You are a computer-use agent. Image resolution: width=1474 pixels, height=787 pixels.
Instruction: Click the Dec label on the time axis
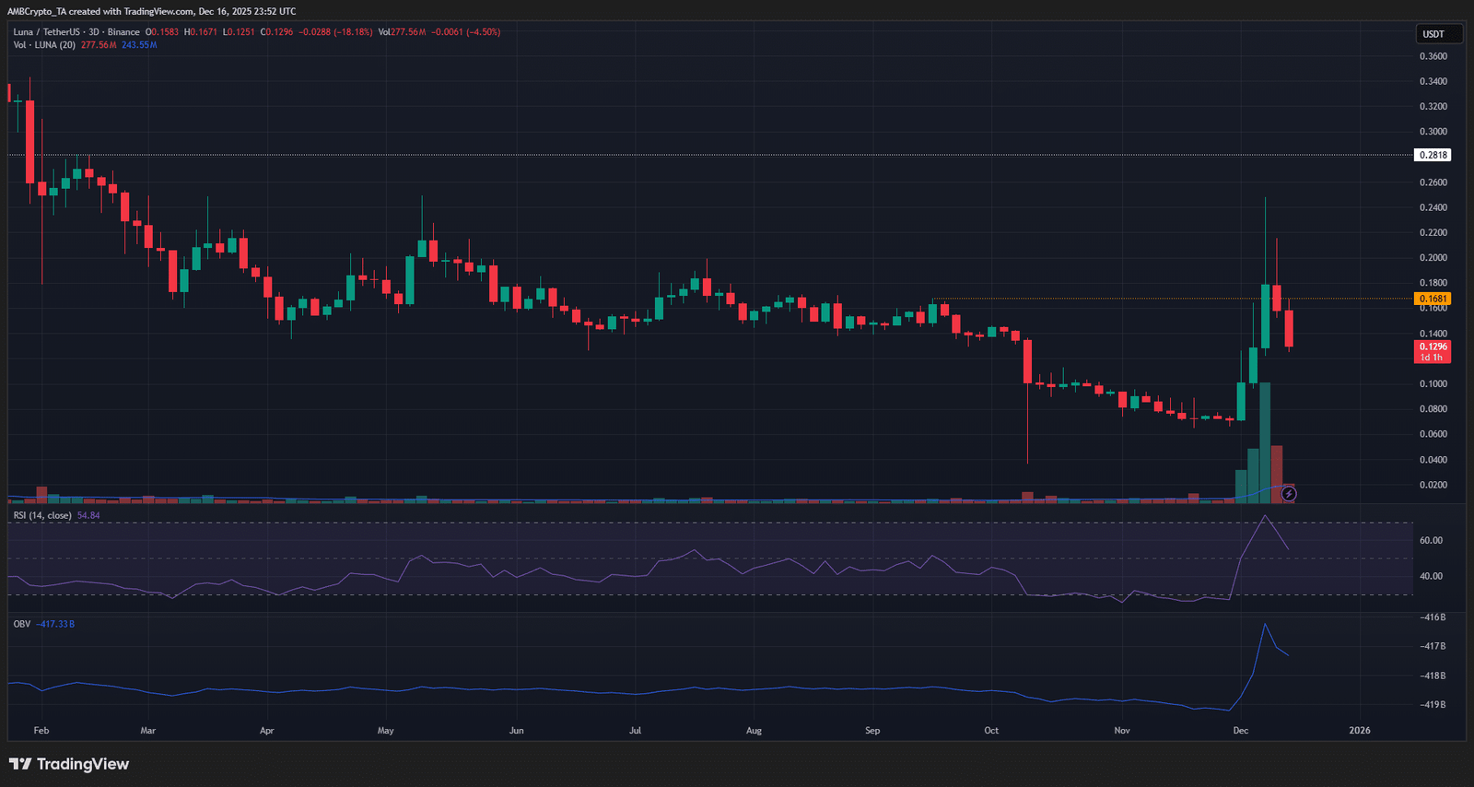click(x=1241, y=731)
